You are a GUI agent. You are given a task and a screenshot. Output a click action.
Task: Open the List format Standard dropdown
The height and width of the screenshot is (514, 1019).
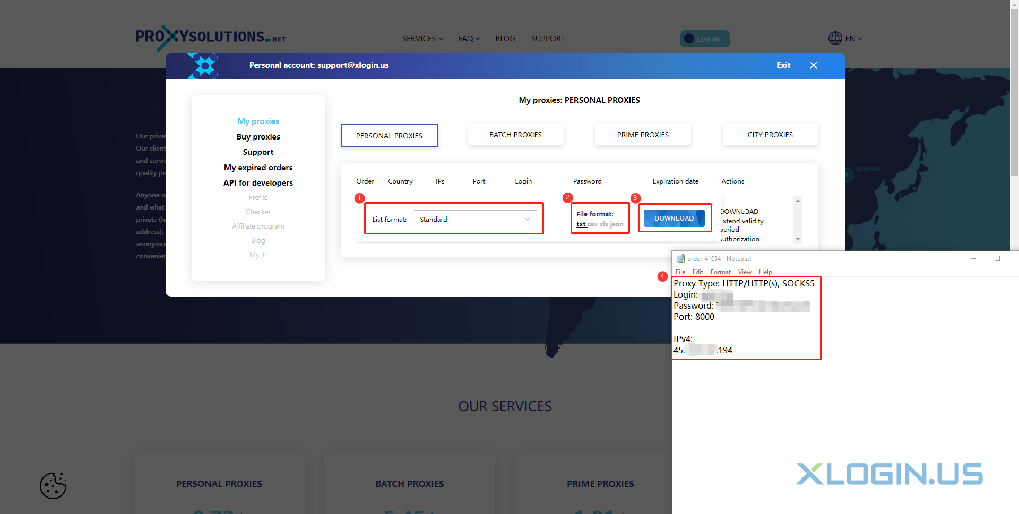(x=475, y=219)
